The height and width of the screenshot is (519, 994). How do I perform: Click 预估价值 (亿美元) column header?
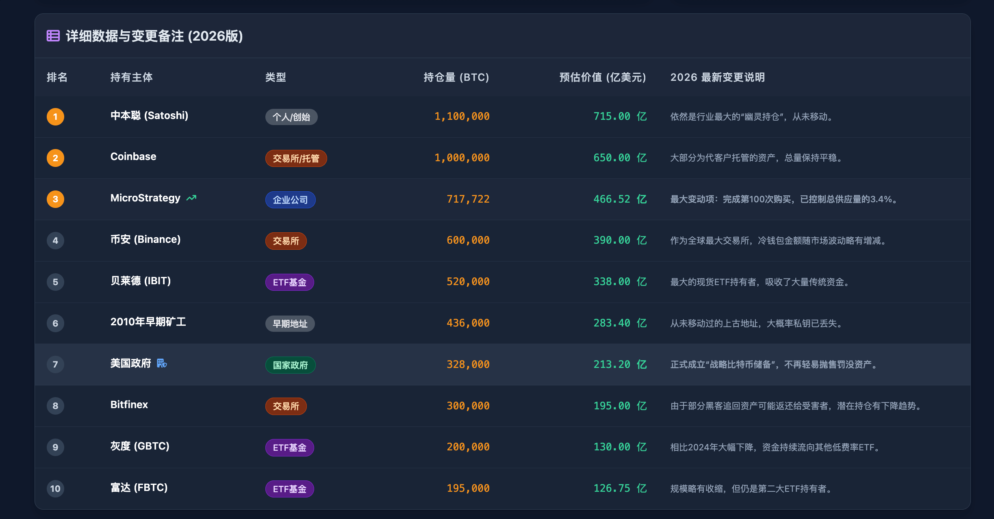point(602,77)
